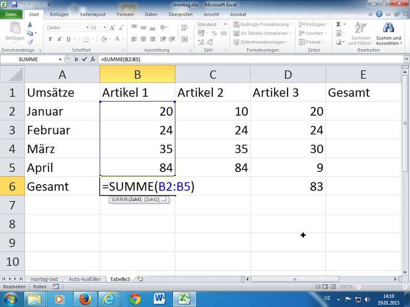Confirm formula with the checkmark icon
This screenshot has height=307, width=410.
[x=85, y=59]
